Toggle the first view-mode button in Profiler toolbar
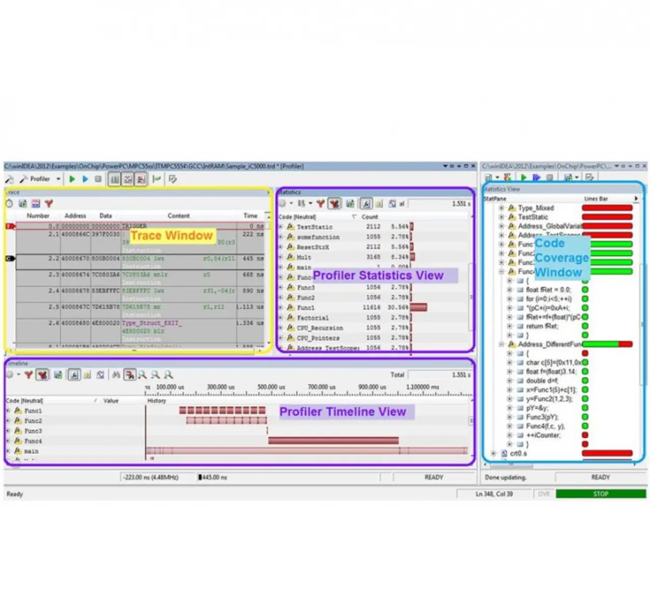Image resolution: width=650 pixels, height=604 pixels. pos(115,179)
